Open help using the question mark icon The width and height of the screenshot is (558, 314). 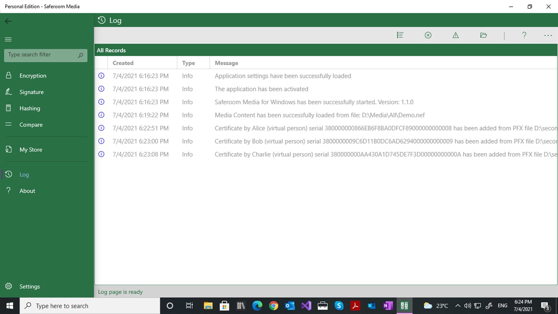click(x=524, y=35)
